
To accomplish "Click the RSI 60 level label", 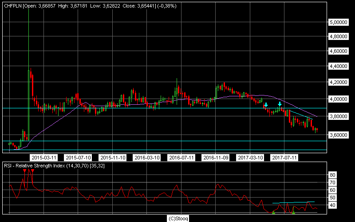I will [332, 190].
